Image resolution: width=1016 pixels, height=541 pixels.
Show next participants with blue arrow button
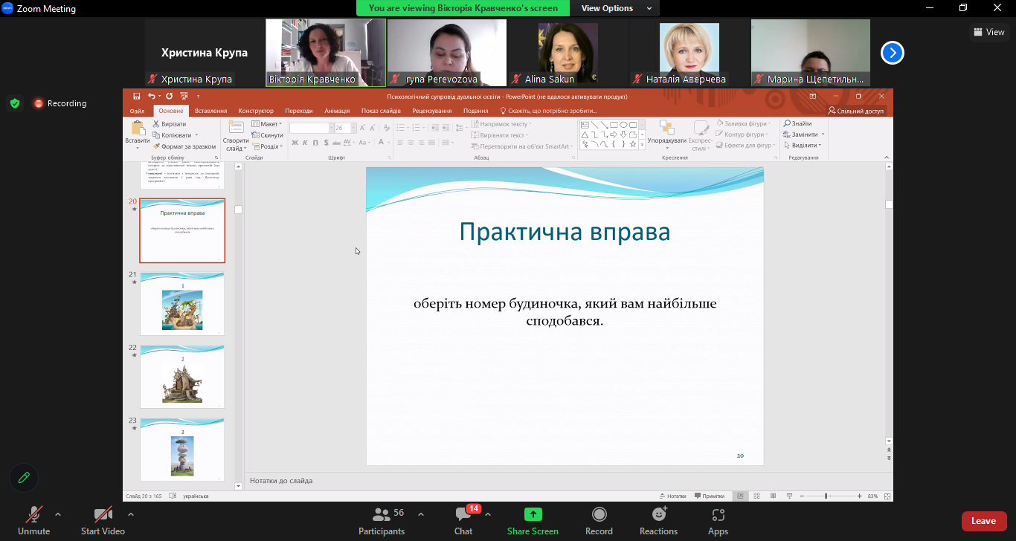coord(893,53)
